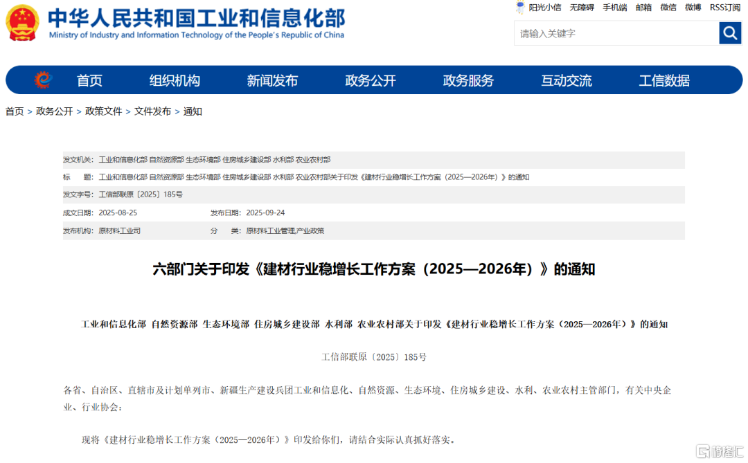Image resolution: width=748 pixels, height=463 pixels.
Task: Click the swirl icon in navigation bar
Action: coord(44,80)
